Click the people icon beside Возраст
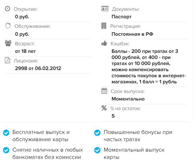Viewport: 194px width, 167px height. point(8,43)
